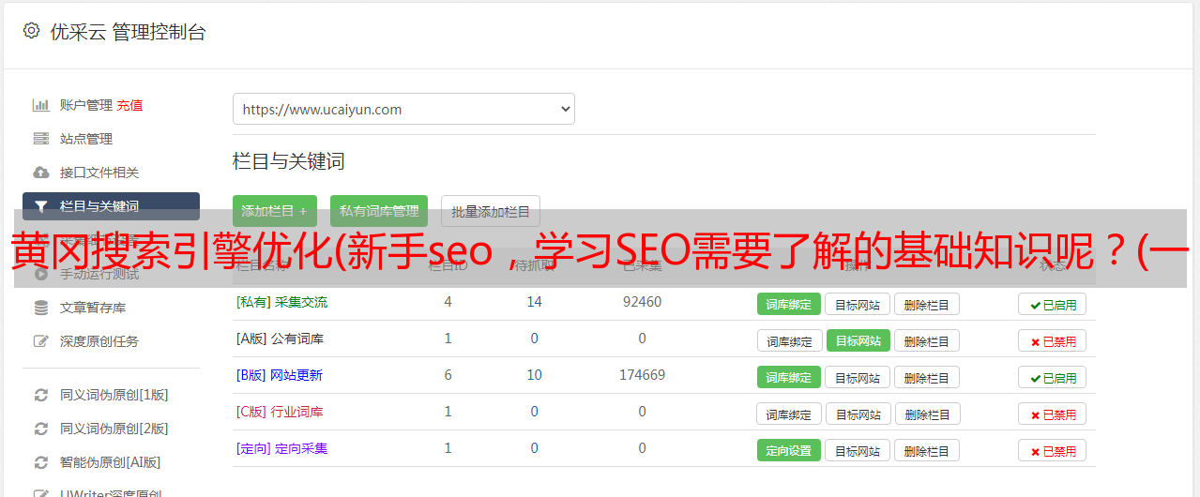1200x497 pixels.
Task: Open the [私有] 采集交流 column link
Action: point(282,302)
